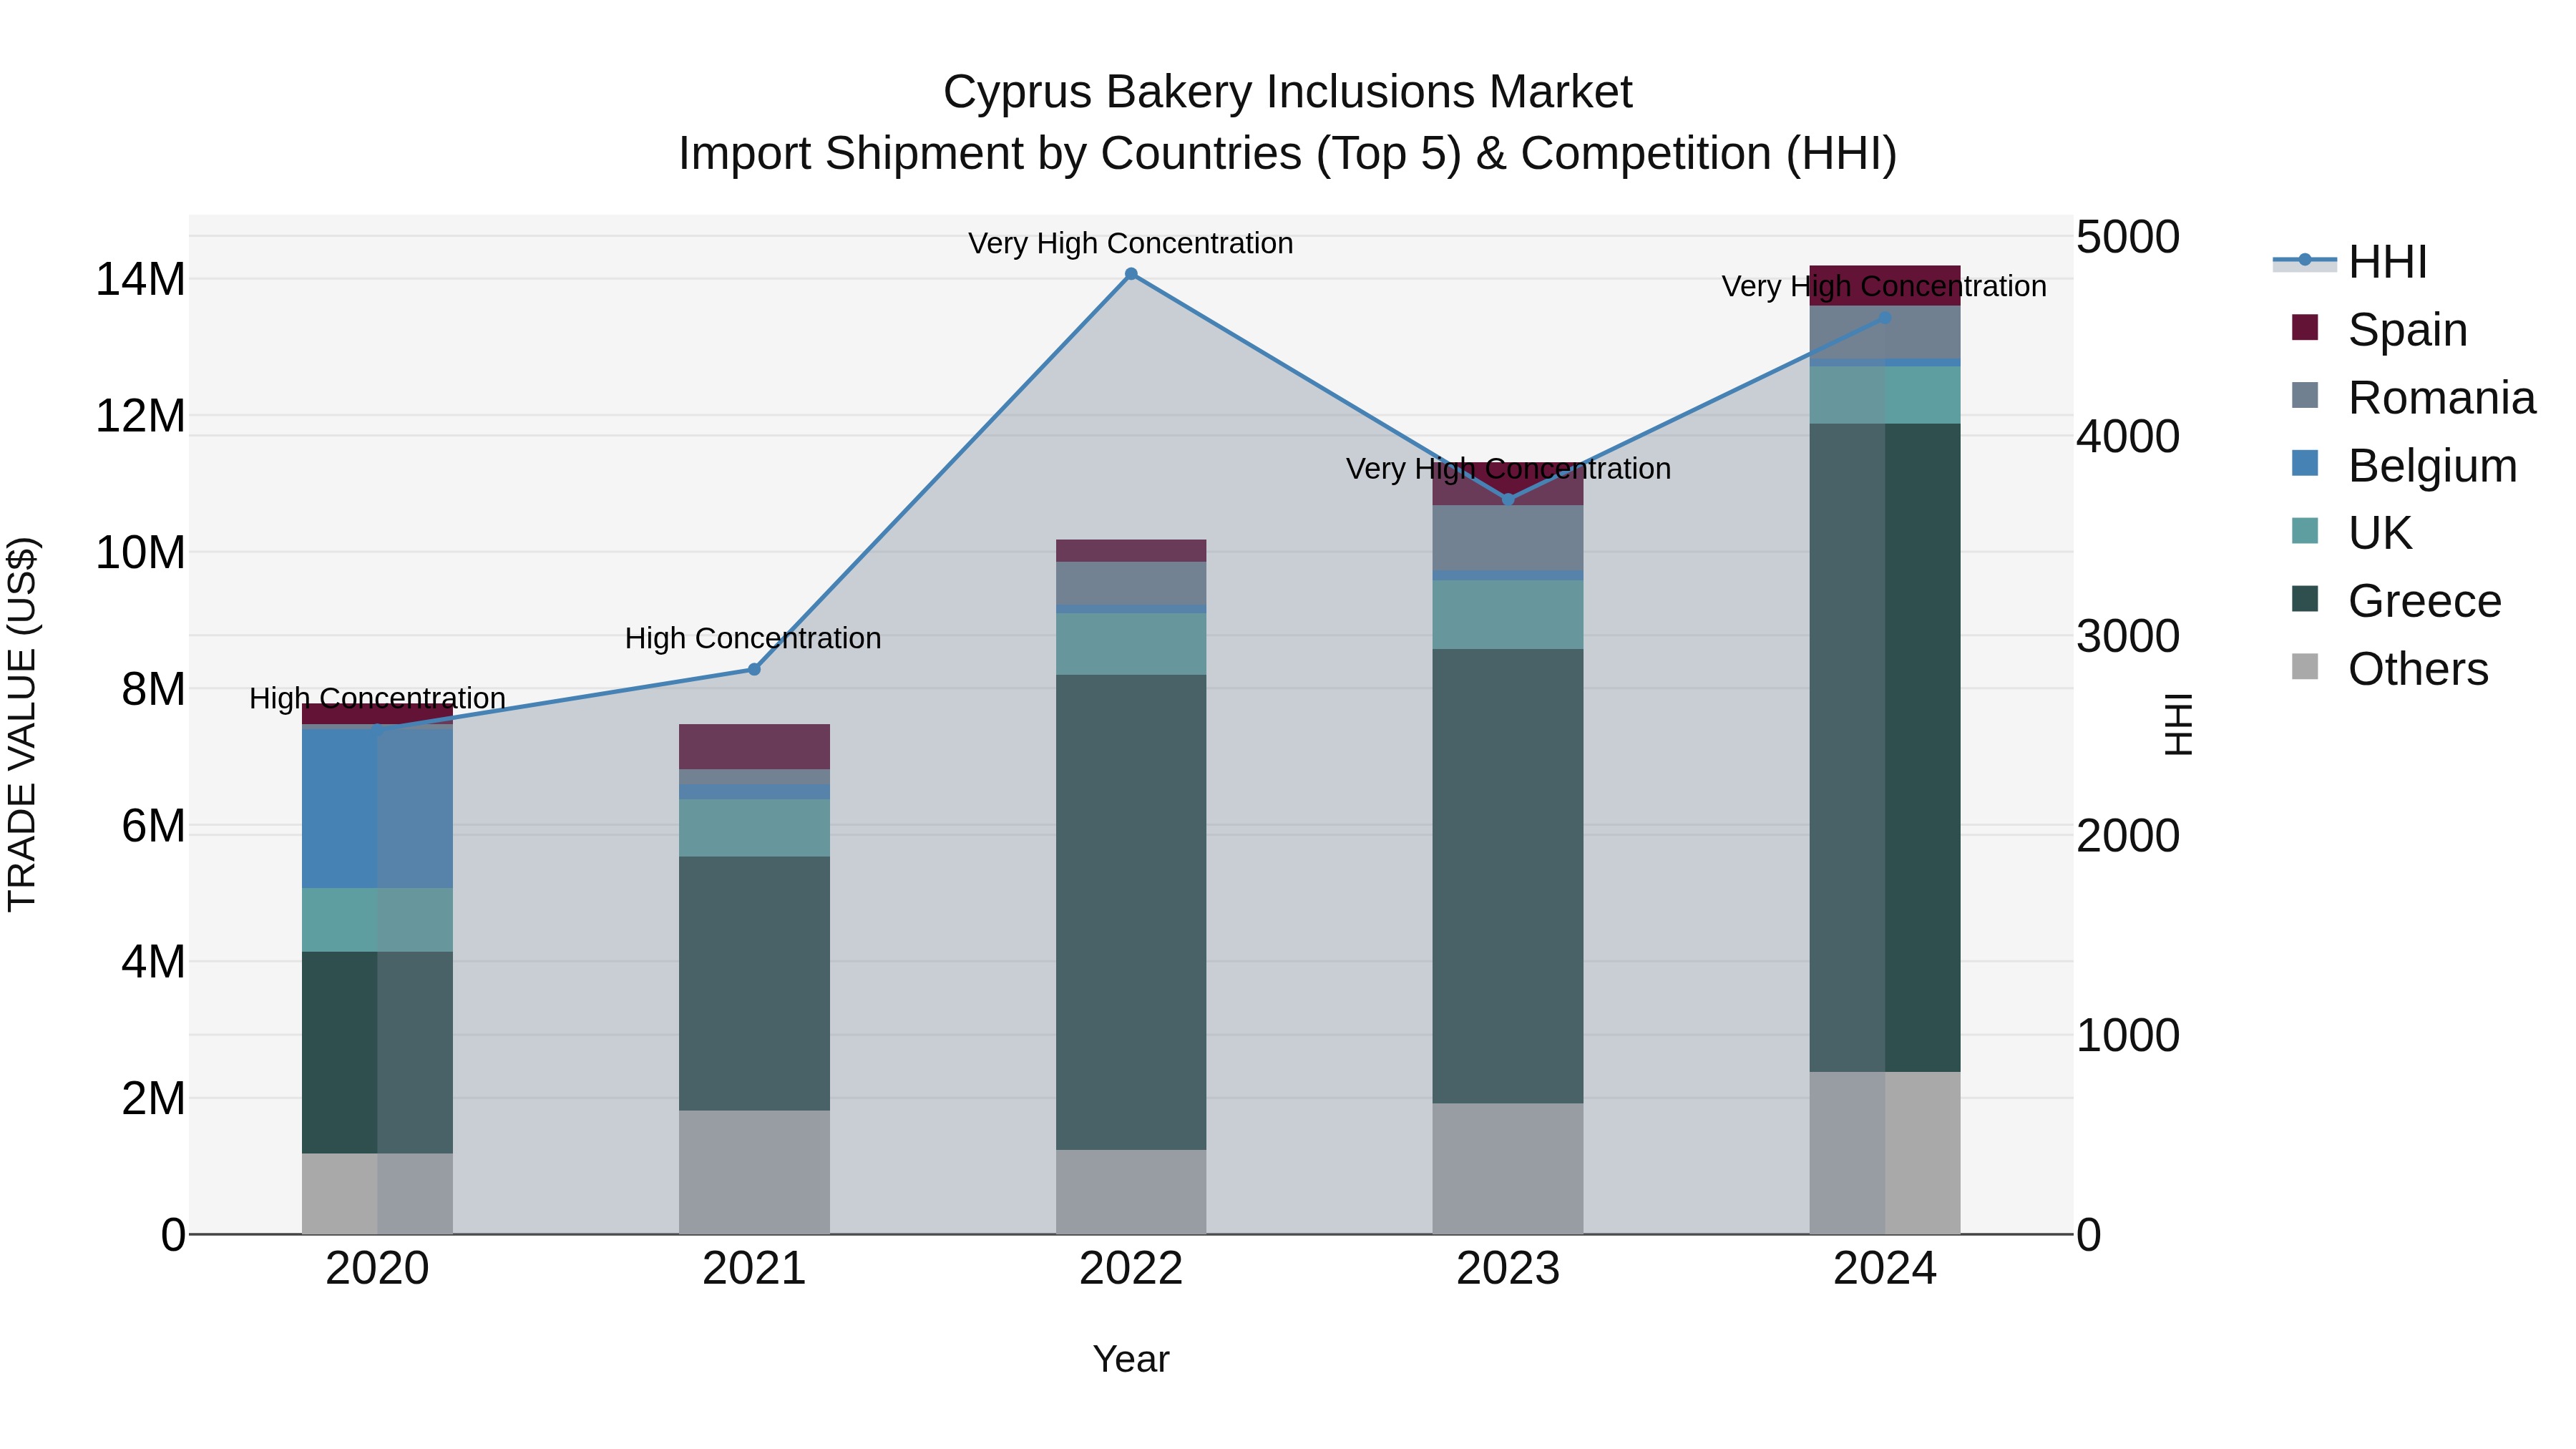This screenshot has width=2576, height=1449.
Task: Click the Cyprus Bakery Inclusions Market title
Action: click(x=1288, y=92)
